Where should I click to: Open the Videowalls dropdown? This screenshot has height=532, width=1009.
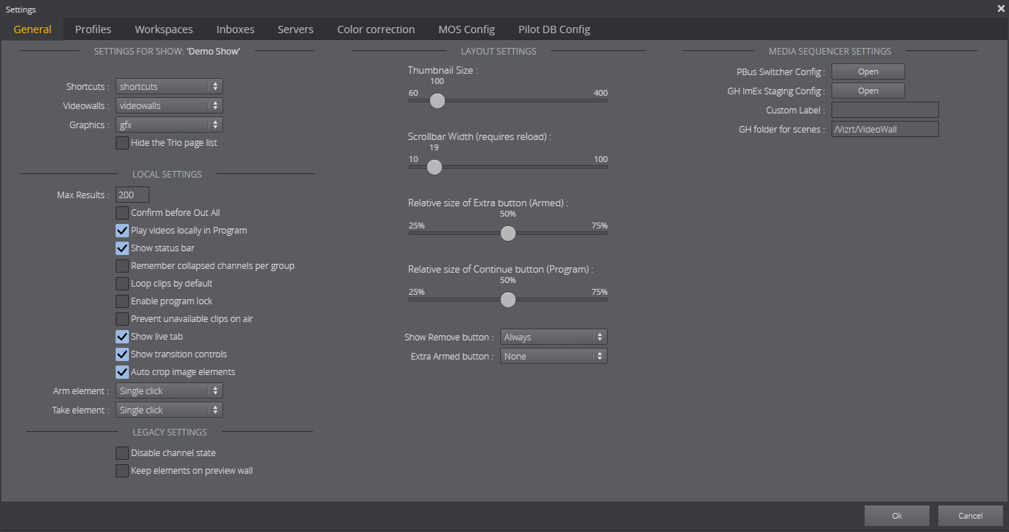tap(169, 105)
